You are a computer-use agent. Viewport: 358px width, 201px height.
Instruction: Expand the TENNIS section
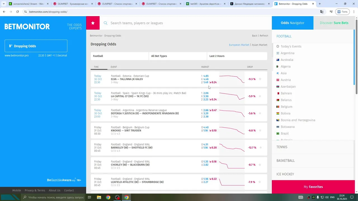(x=313, y=147)
